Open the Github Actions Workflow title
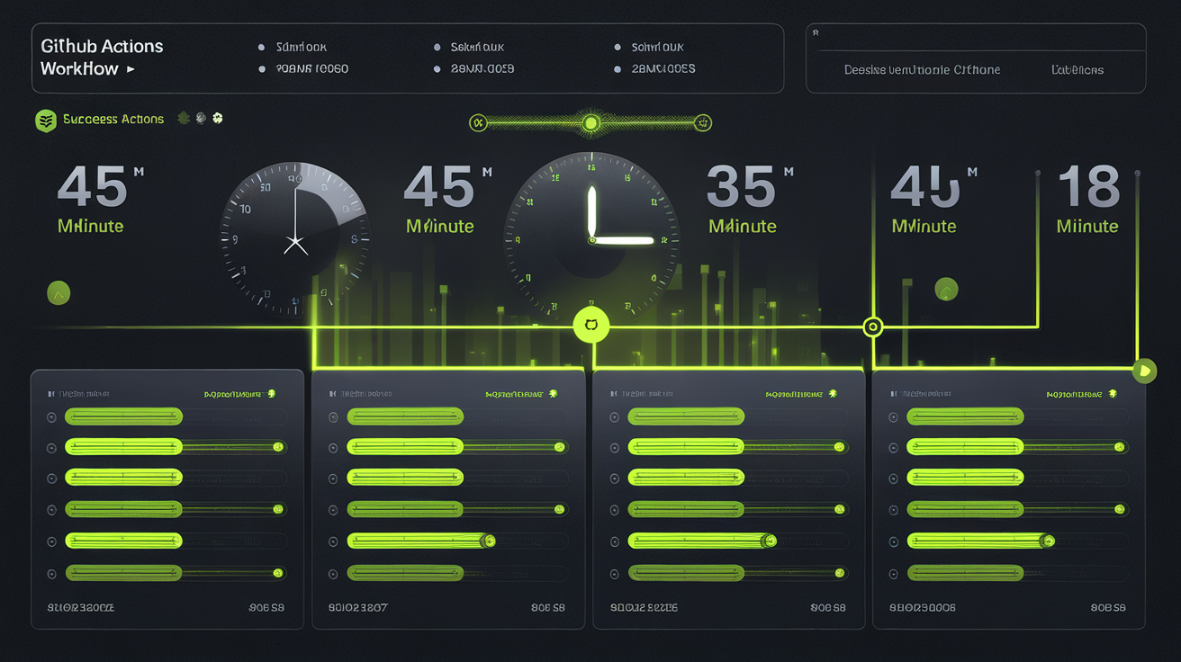 (102, 58)
